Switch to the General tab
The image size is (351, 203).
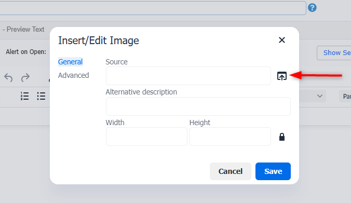point(70,62)
